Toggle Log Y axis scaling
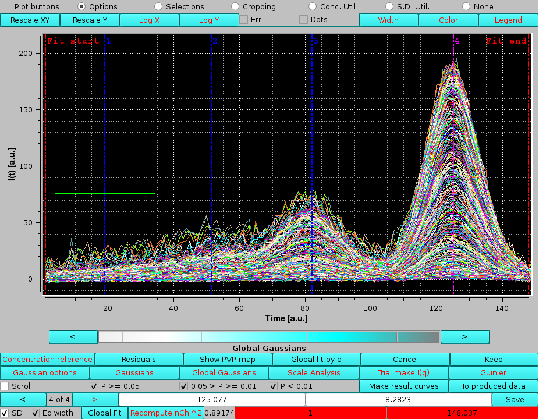This screenshot has width=539, height=419. pyautogui.click(x=209, y=20)
